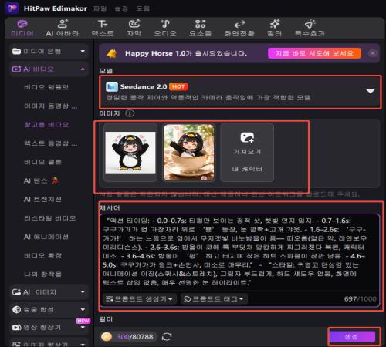
Task: Collapse the AI 비디오 section
Action: [49, 69]
